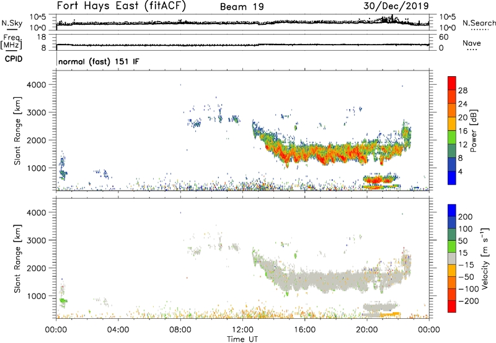Click the orange near-range patch in velocity panel
The height and width of the screenshot is (343, 496).
point(390,315)
